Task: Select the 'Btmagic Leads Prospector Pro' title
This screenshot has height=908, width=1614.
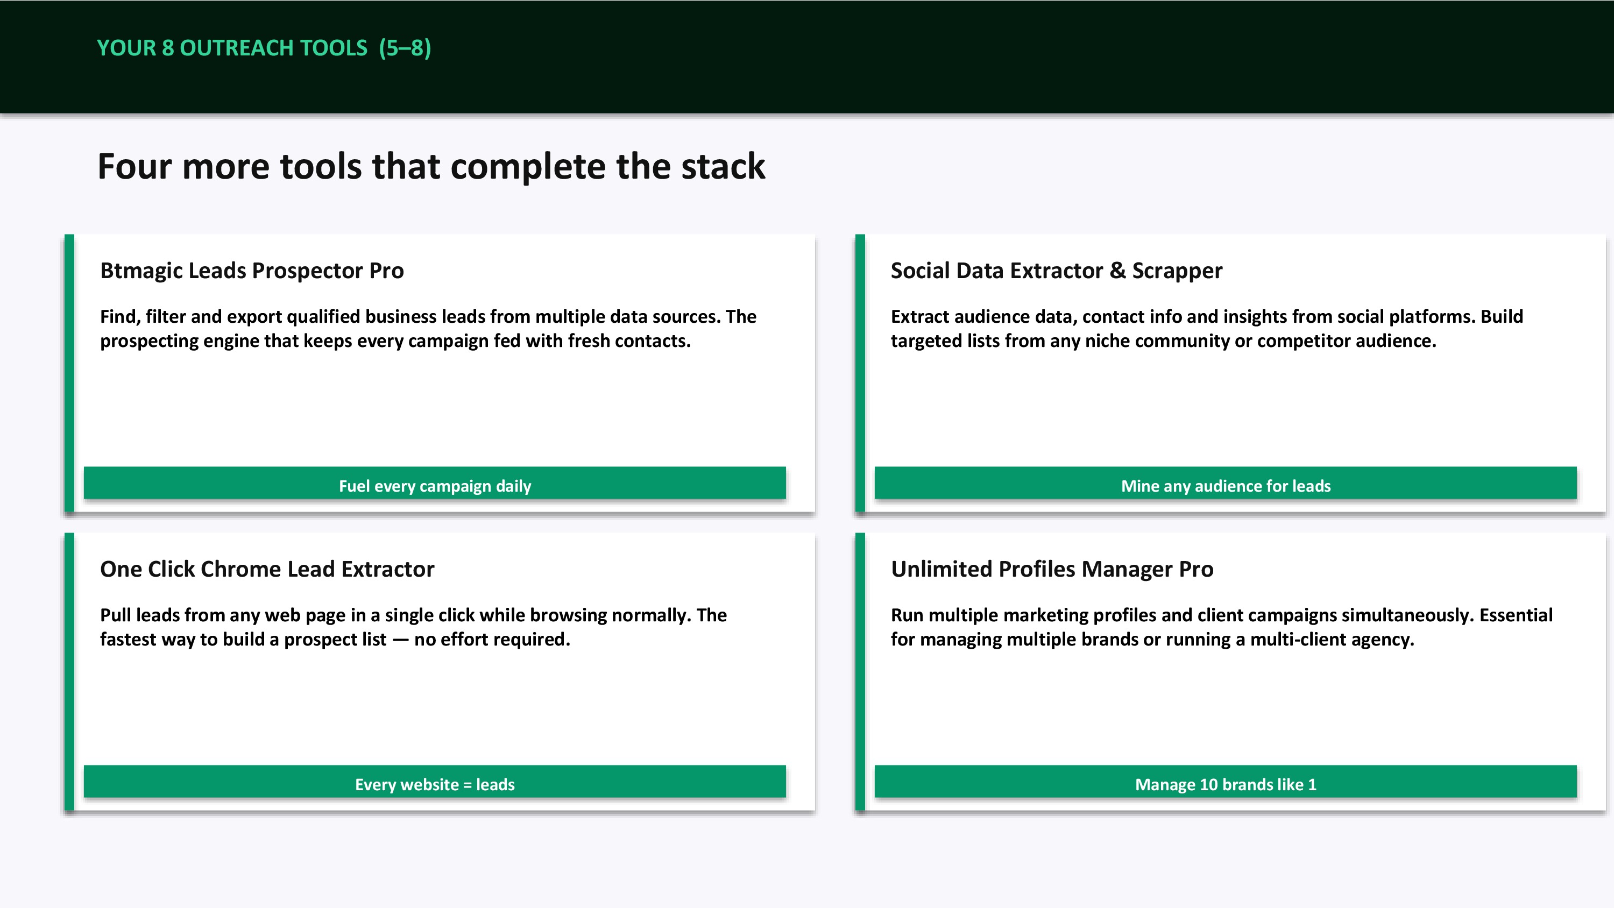Action: coord(252,271)
